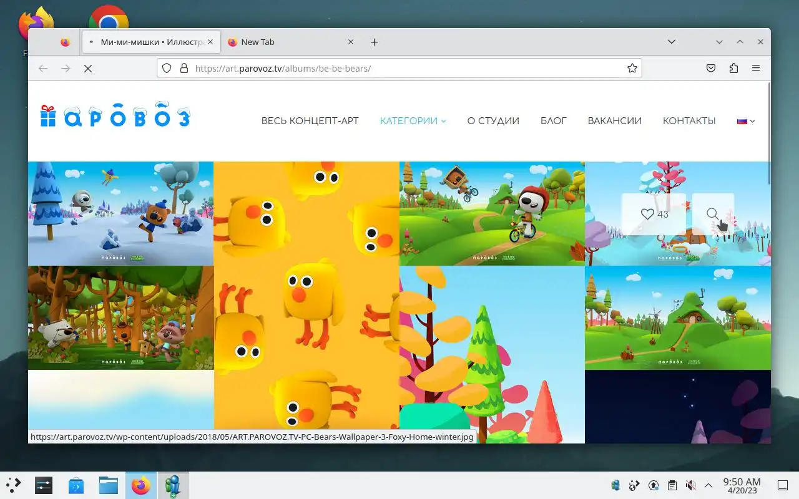
Task: Open the list all tabs dropdown
Action: point(672,42)
